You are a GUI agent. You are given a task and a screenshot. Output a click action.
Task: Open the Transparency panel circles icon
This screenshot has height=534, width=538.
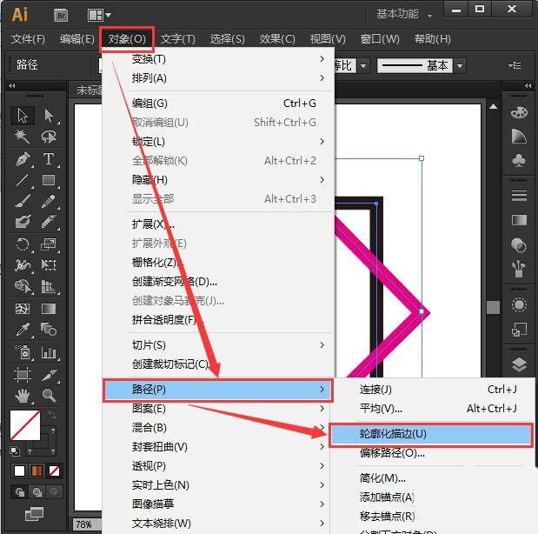[519, 245]
